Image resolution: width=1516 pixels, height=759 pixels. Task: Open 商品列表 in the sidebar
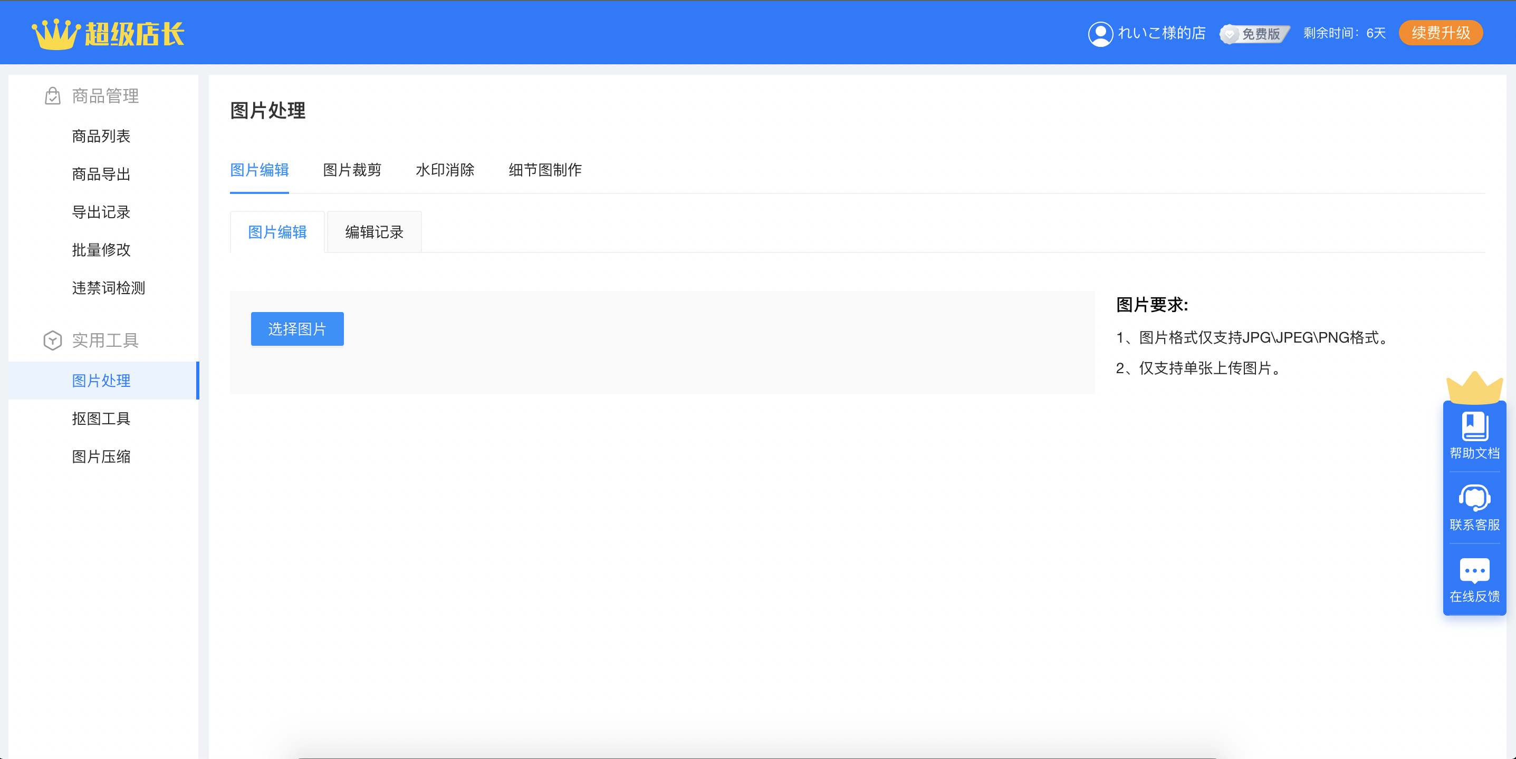101,137
